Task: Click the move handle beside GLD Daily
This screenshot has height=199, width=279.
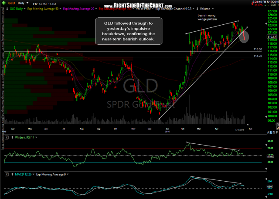Action: pyautogui.click(x=7, y=9)
